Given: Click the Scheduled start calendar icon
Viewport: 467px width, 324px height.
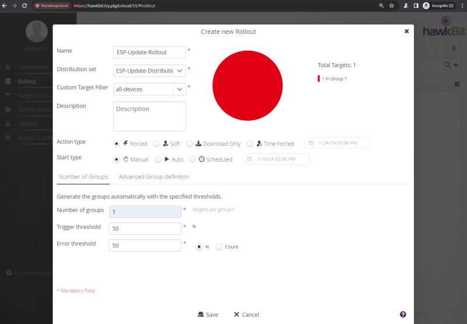Looking at the screenshot, I should click(249, 159).
